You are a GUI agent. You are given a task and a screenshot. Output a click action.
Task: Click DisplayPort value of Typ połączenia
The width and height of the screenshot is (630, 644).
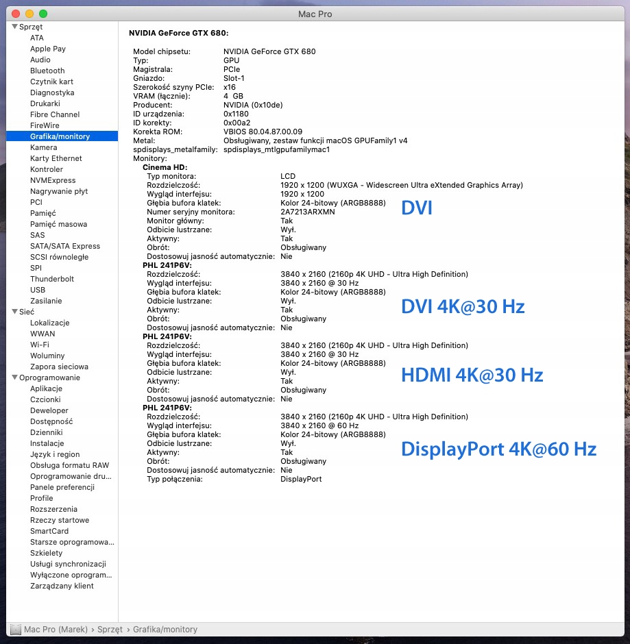click(301, 479)
